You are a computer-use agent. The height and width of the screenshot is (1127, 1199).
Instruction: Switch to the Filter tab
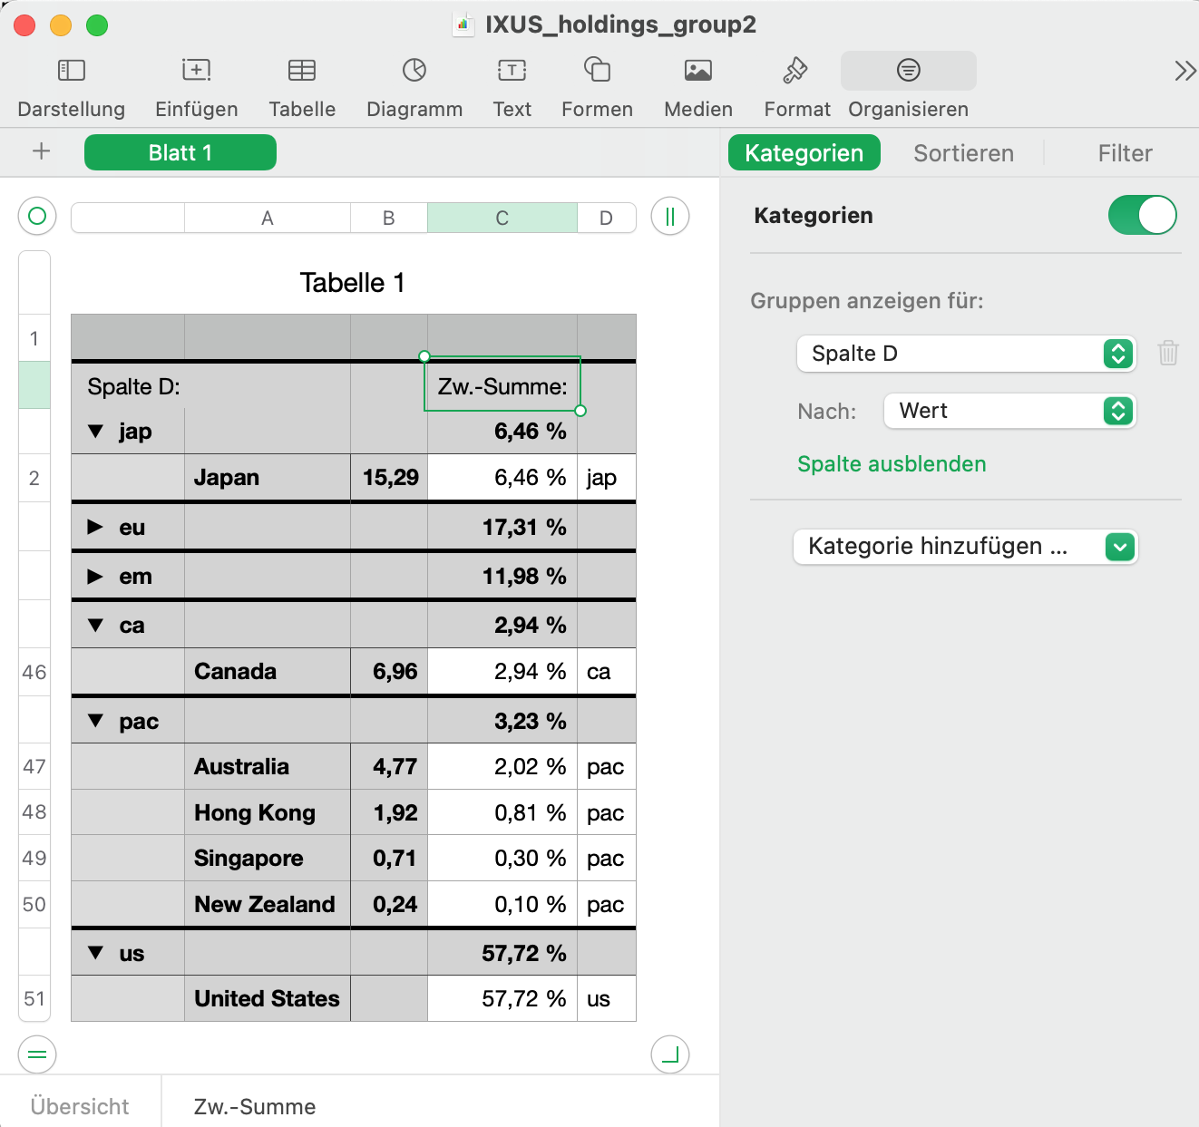point(1125,153)
